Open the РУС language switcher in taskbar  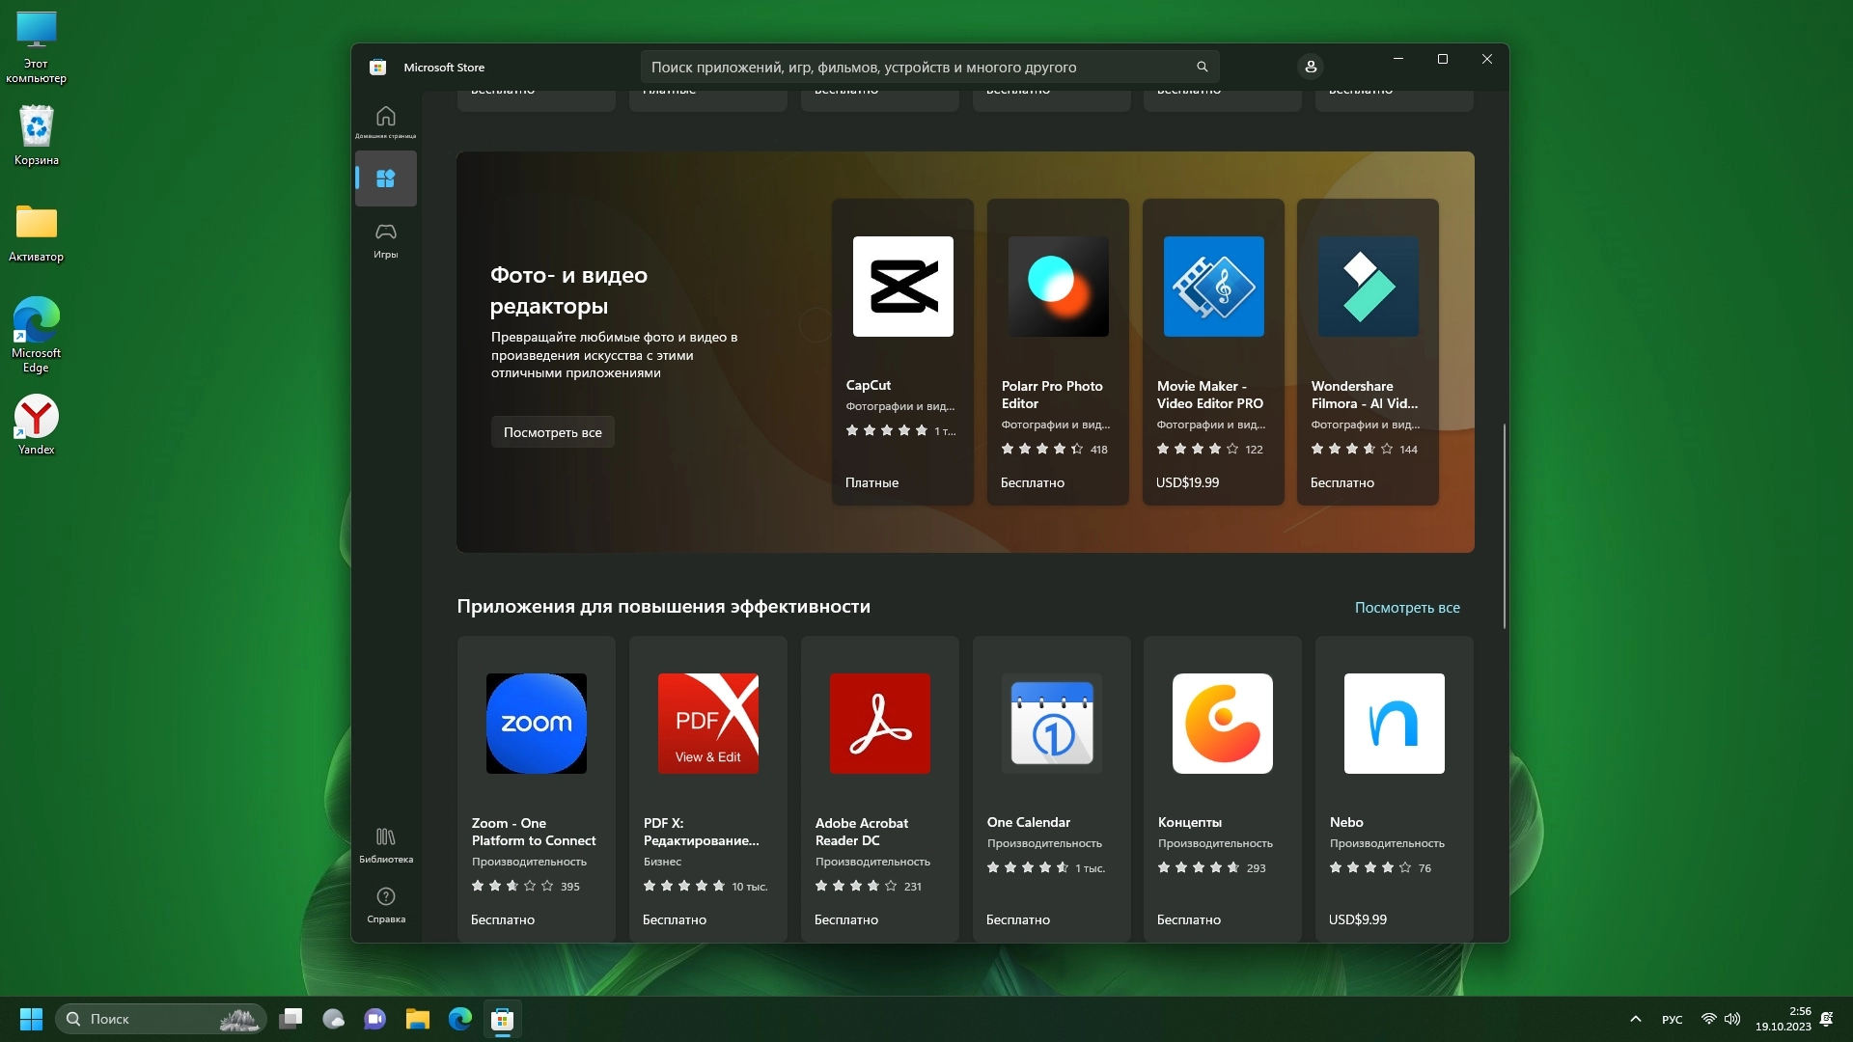pos(1672,1020)
